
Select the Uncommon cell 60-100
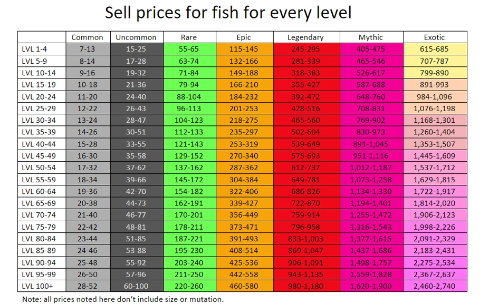click(x=136, y=286)
